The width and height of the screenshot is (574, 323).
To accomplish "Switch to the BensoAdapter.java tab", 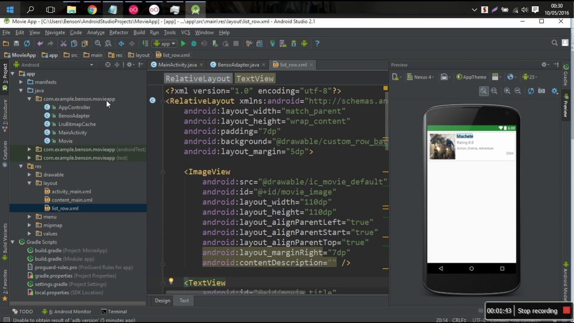I will [x=238, y=65].
